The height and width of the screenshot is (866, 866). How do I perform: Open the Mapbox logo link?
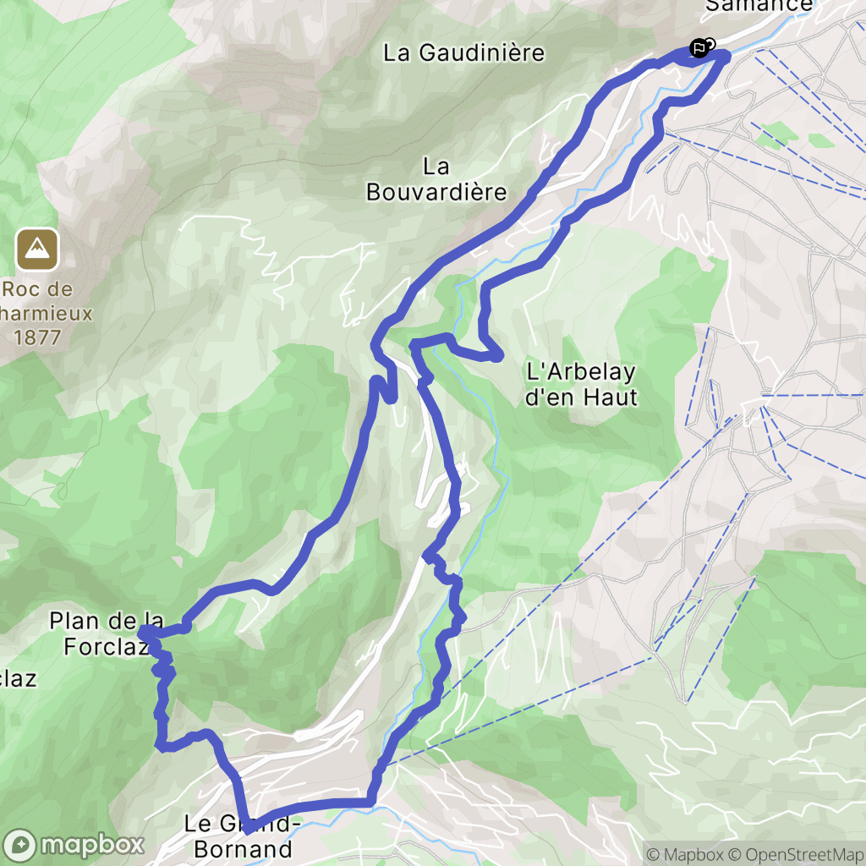click(73, 845)
